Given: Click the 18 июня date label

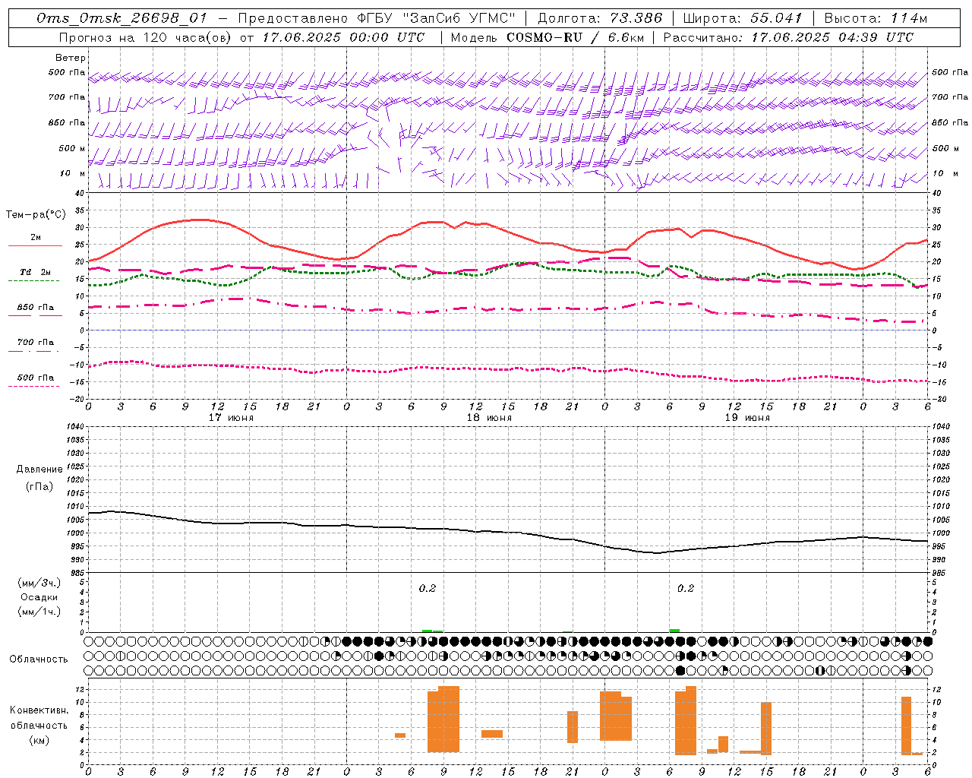Looking at the screenshot, I should tap(489, 418).
